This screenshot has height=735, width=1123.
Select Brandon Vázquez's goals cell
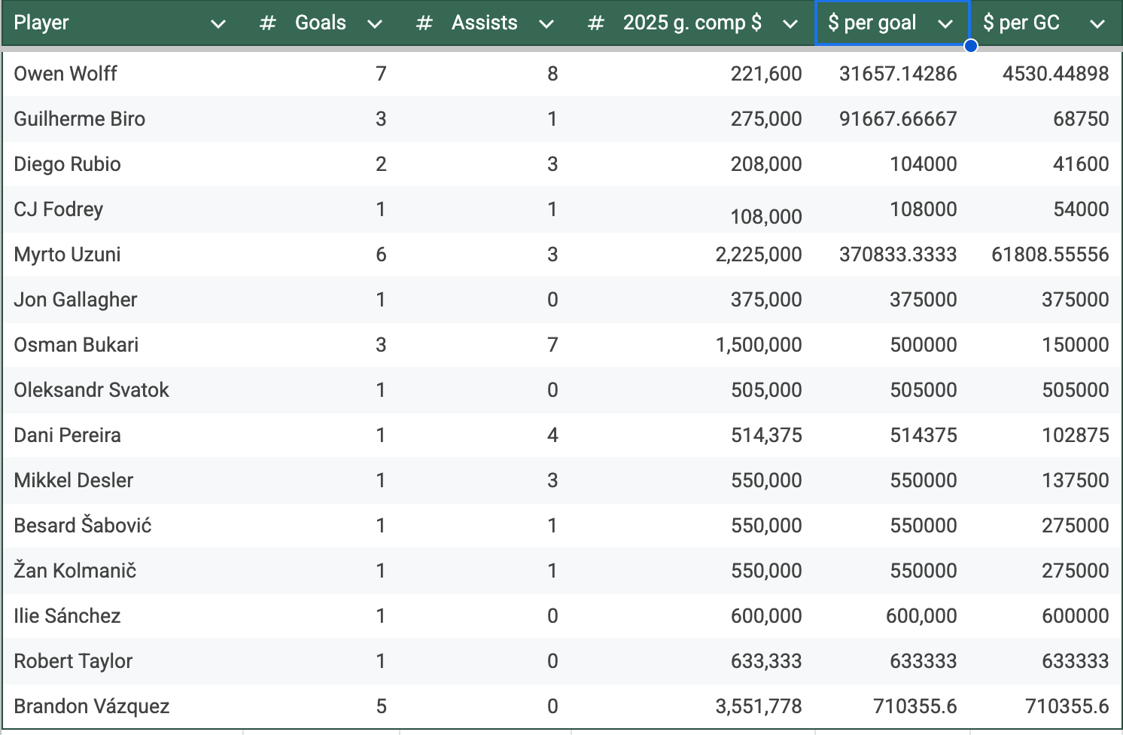(381, 706)
